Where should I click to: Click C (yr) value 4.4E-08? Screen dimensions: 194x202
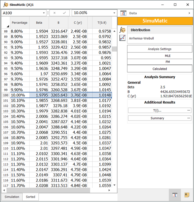click(78, 132)
